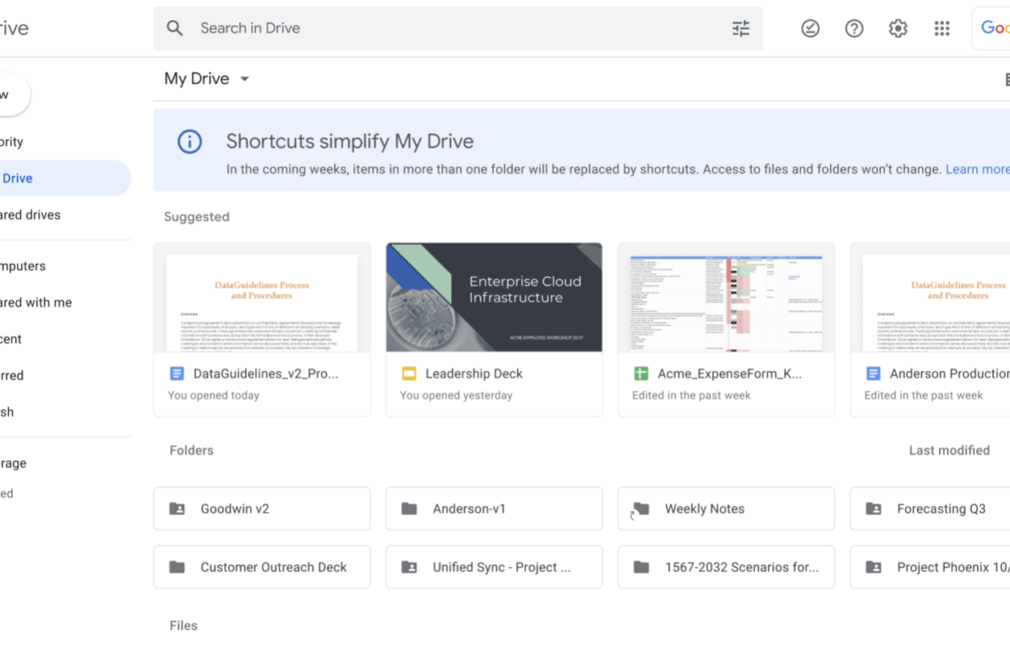Select My Drive in the sidebar

click(65, 178)
